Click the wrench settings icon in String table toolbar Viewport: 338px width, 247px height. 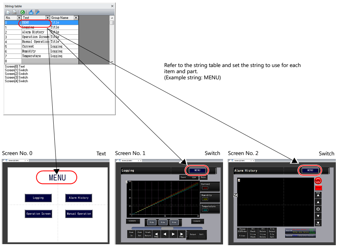(37, 12)
